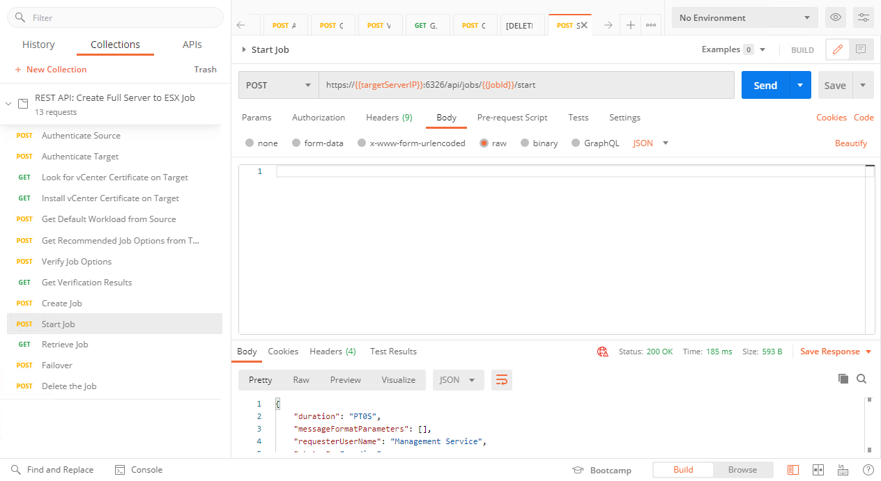Open the response JSON format dropdown
The image size is (881, 481).
(x=459, y=380)
